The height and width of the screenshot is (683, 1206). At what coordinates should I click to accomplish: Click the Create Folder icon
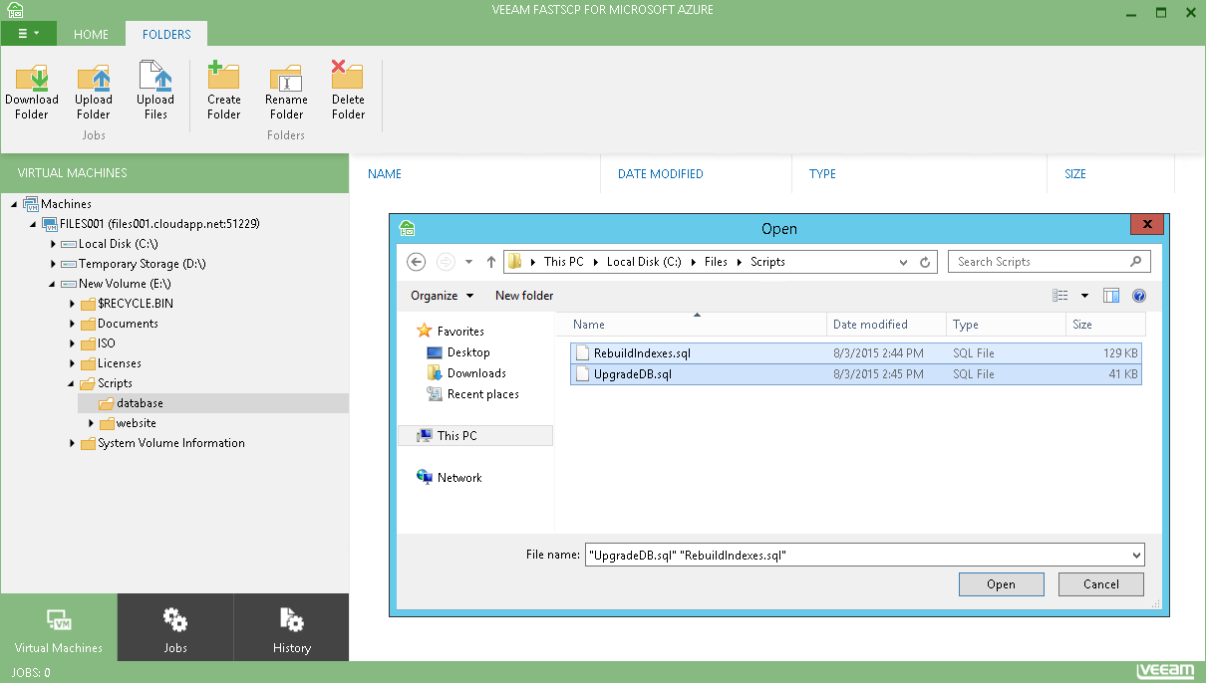tap(223, 79)
